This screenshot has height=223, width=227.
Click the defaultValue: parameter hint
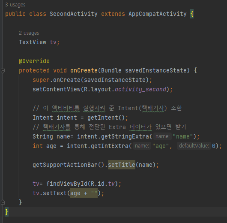194,146
